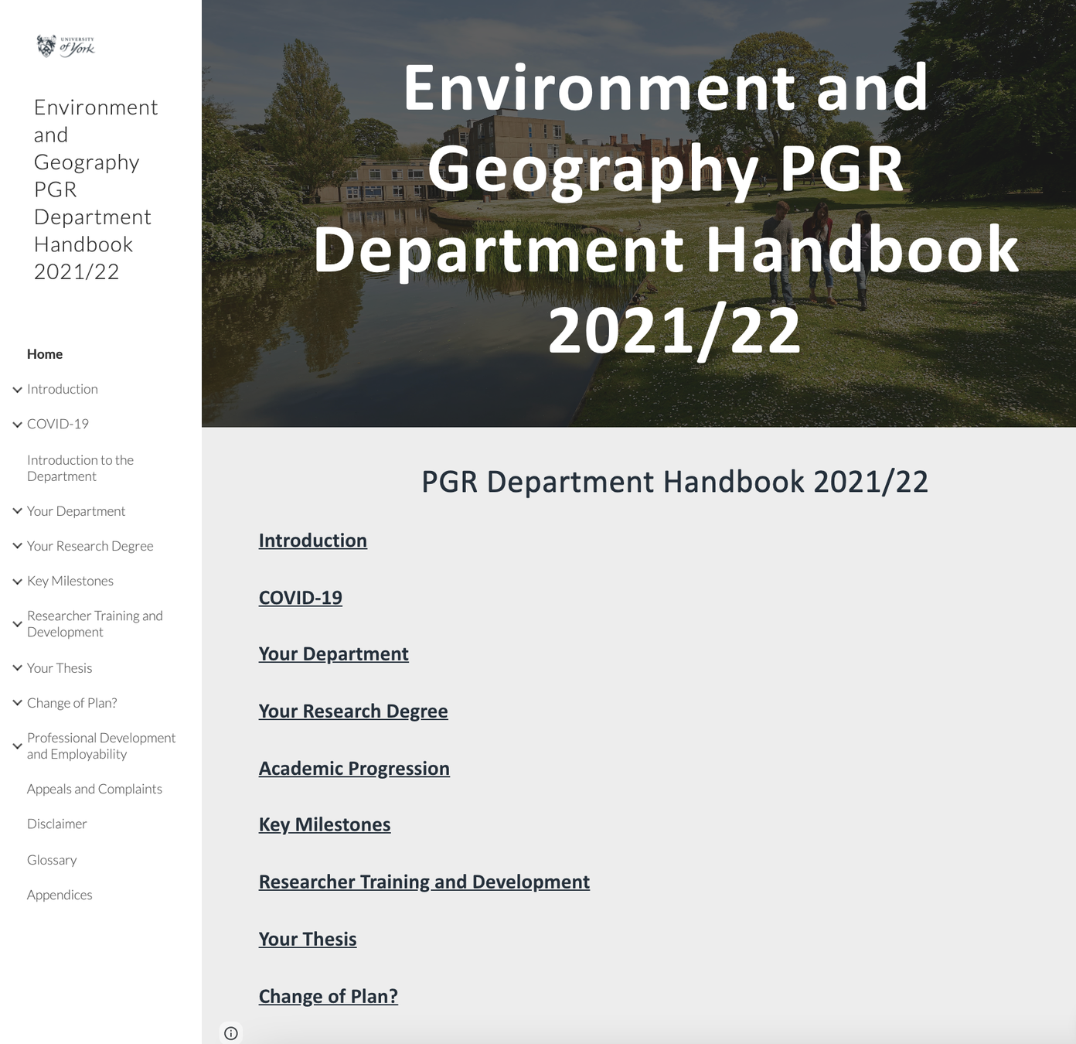Follow the Change of Plan? content link
This screenshot has width=1076, height=1044.
point(329,997)
